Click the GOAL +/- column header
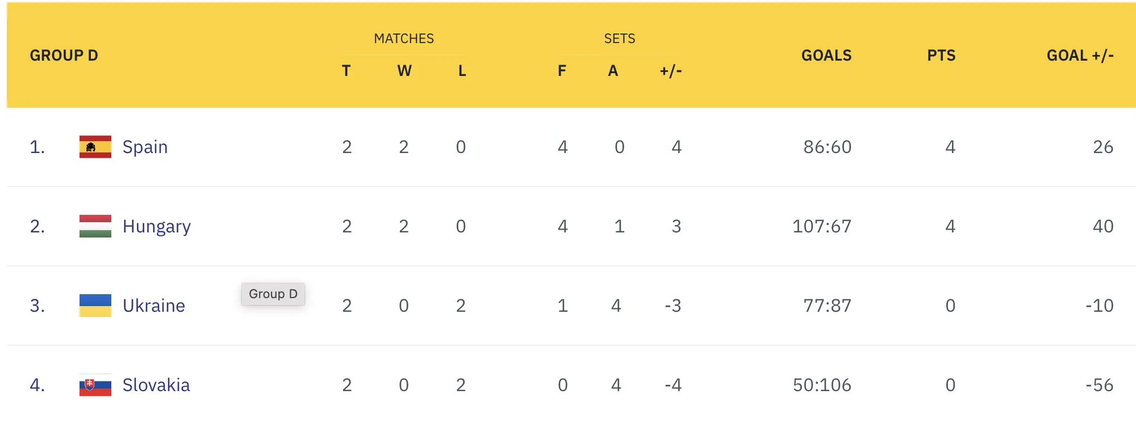This screenshot has height=424, width=1136. pyautogui.click(x=1079, y=56)
